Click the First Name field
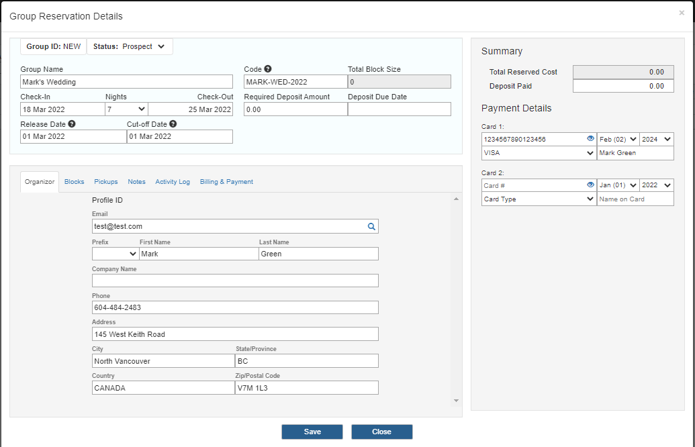 [x=199, y=254]
